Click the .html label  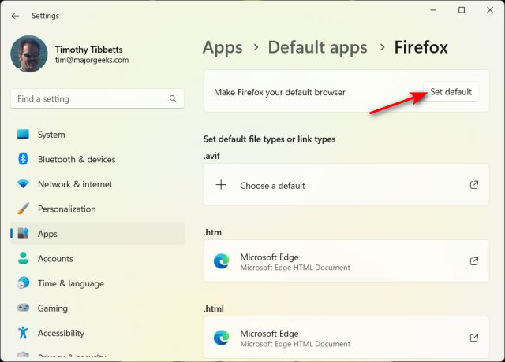214,308
